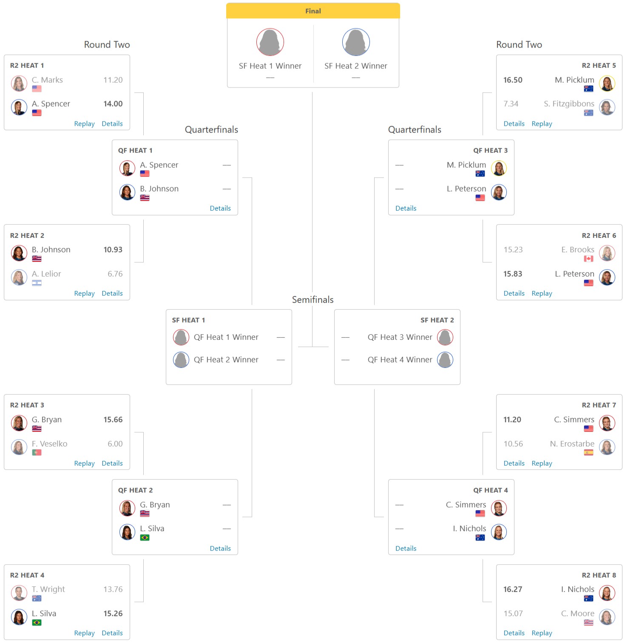The image size is (625, 642).
Task: Click the SF Heat 1 Winner placeholder avatar in Final
Action: 270,42
